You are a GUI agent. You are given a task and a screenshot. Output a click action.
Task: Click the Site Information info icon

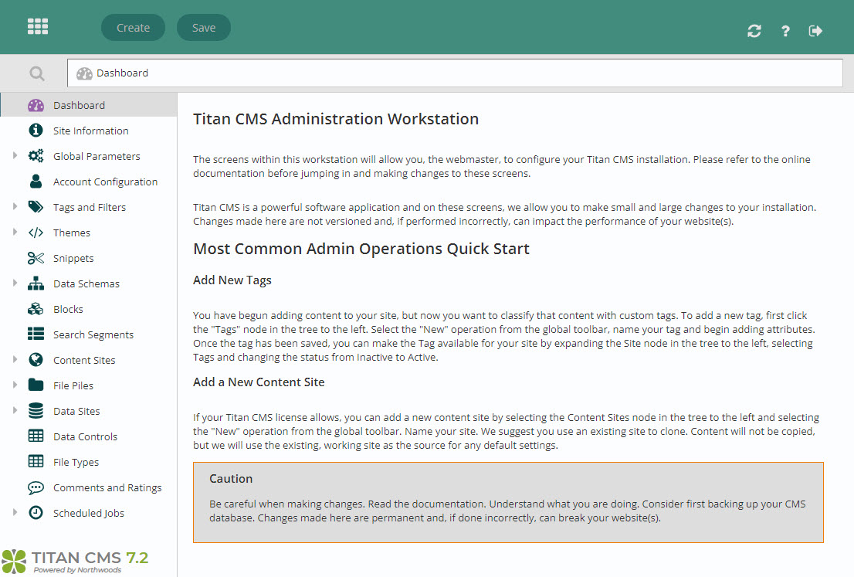click(x=36, y=131)
